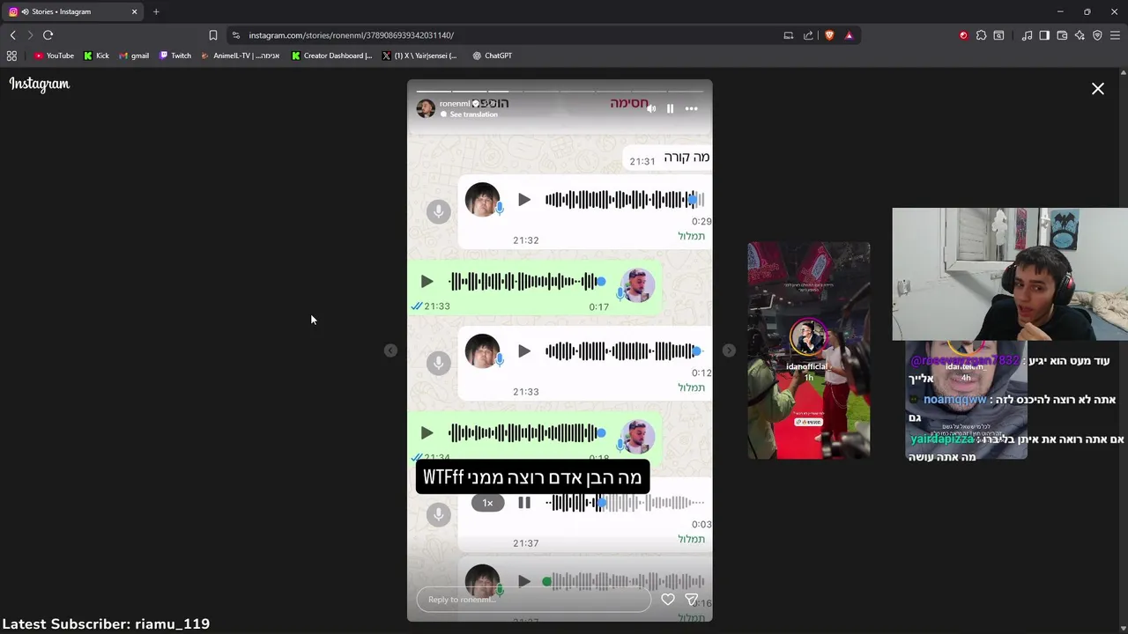Viewport: 1128px width, 634px height.
Task: Open the YouTube bookmark
Action: coord(55,55)
